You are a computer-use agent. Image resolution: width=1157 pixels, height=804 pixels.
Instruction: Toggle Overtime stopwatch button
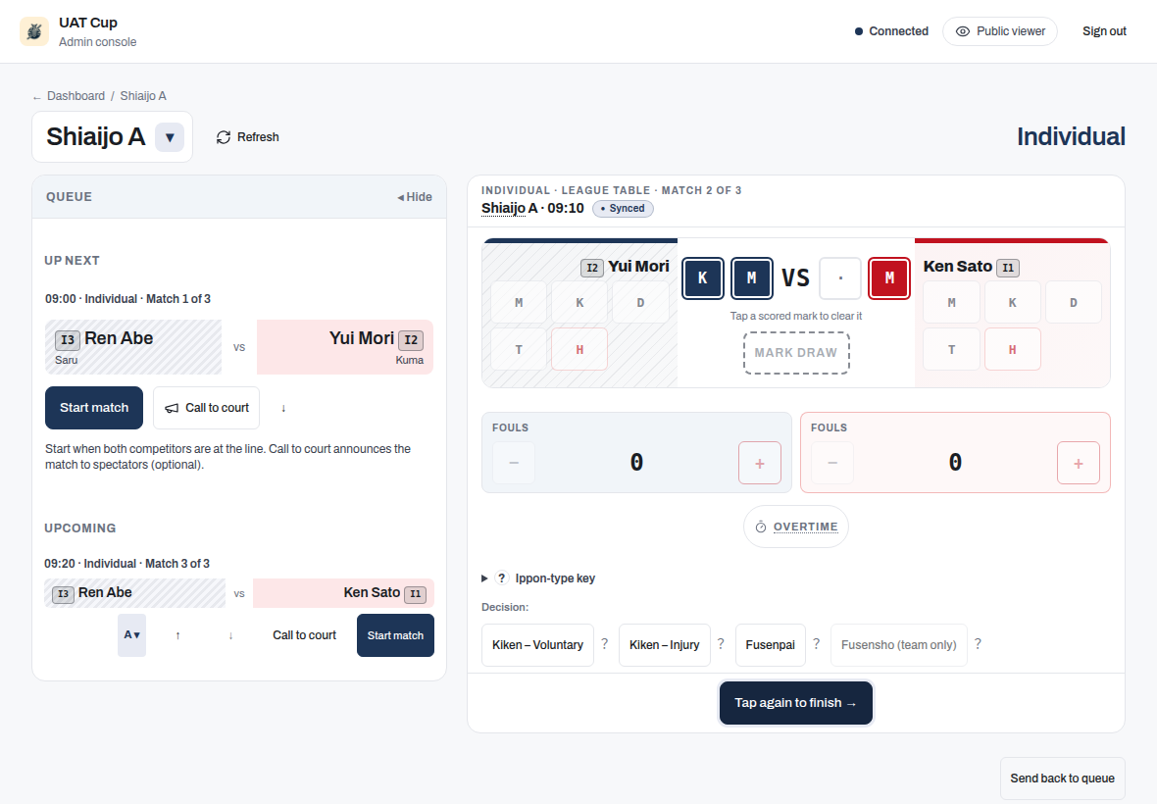coord(796,527)
